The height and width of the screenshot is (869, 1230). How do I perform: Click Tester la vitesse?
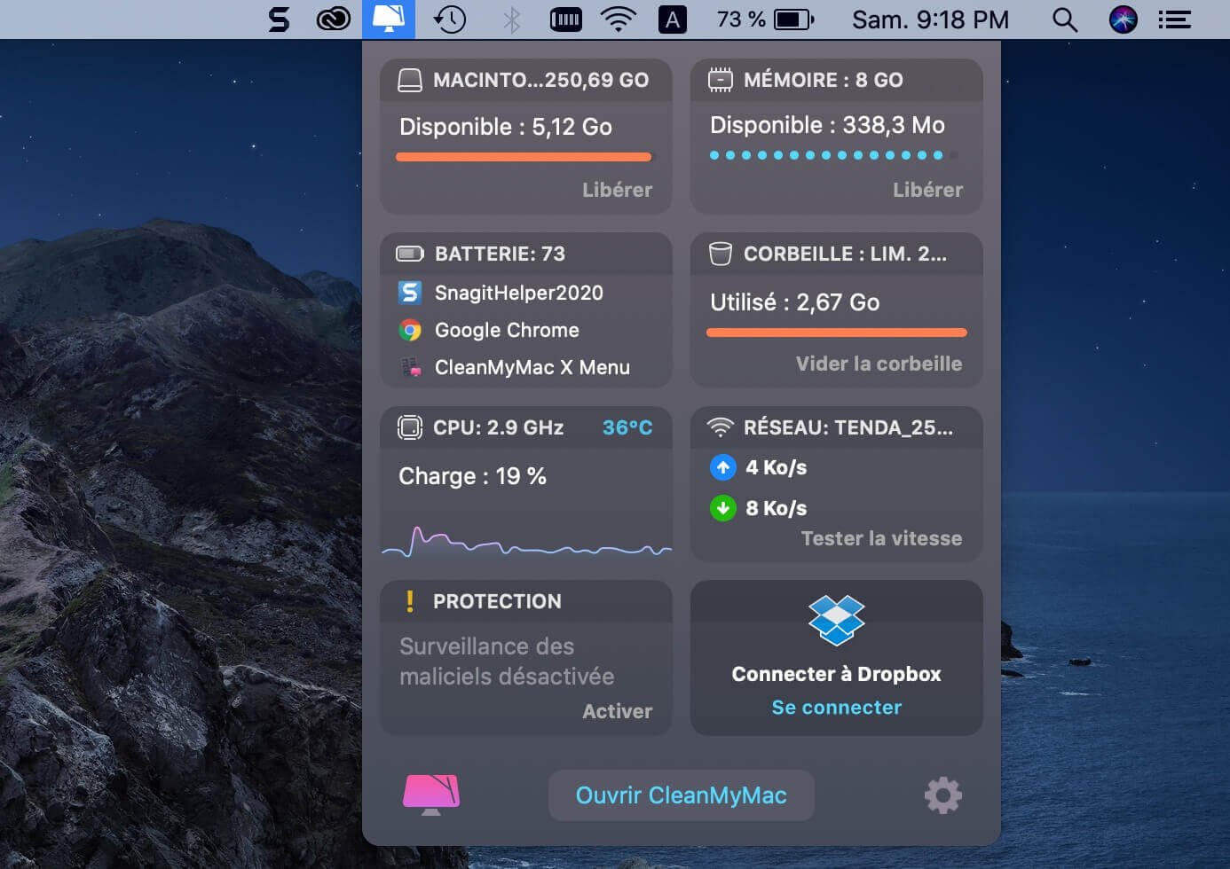pyautogui.click(x=881, y=538)
